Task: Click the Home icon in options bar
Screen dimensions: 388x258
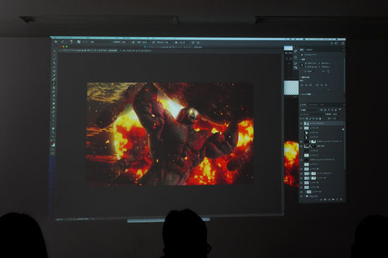Action: [56, 42]
